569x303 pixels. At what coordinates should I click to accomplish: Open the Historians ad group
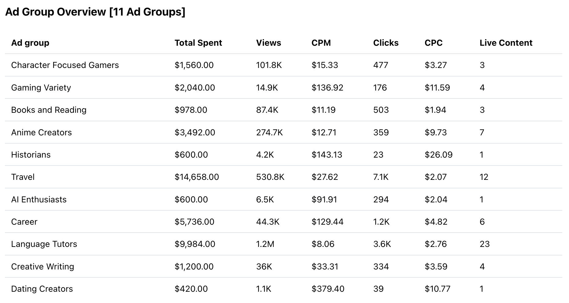point(31,155)
